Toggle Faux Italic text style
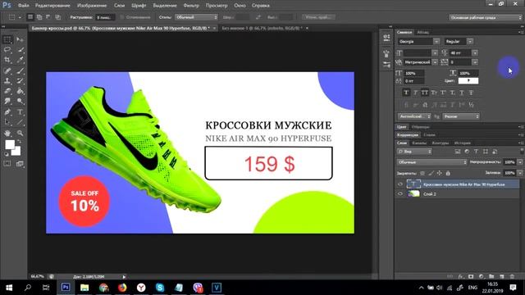 416,93
